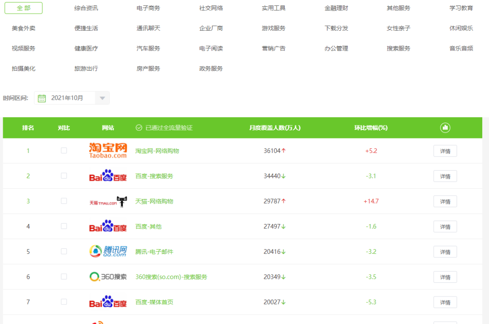Tick the compare checkbox for 百度-搜索服务

[x=64, y=176]
